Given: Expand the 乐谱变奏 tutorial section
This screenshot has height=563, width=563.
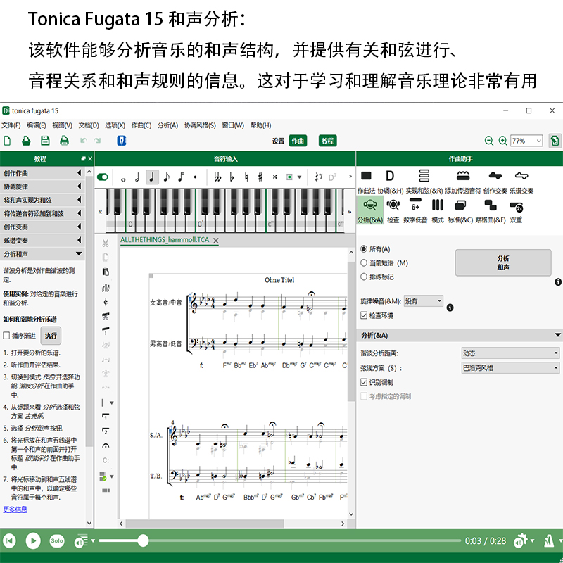Looking at the screenshot, I should click(42, 241).
